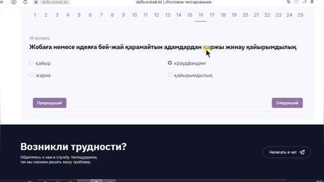Screen dimensions: 324x182
Task: Open question 20
Action: tap(245, 15)
